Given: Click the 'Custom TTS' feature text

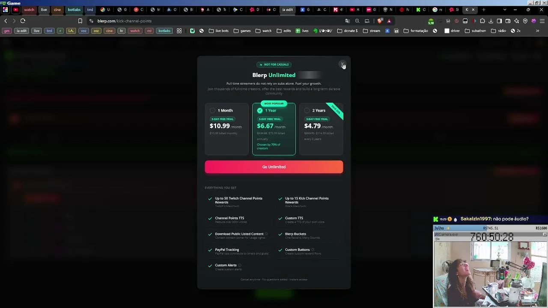Looking at the screenshot, I should pos(294,218).
